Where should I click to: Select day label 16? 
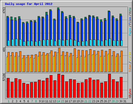coord(66,101)
